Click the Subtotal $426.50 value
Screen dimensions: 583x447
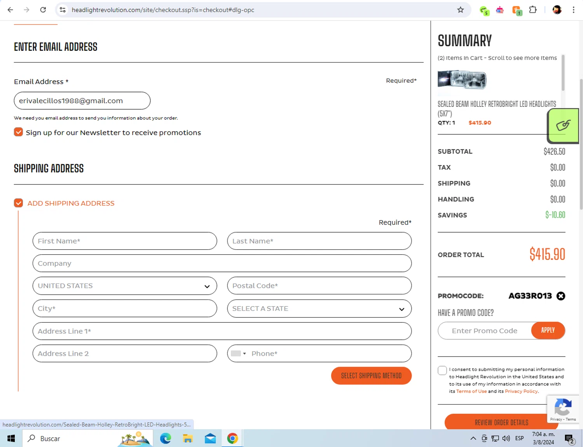tap(554, 151)
